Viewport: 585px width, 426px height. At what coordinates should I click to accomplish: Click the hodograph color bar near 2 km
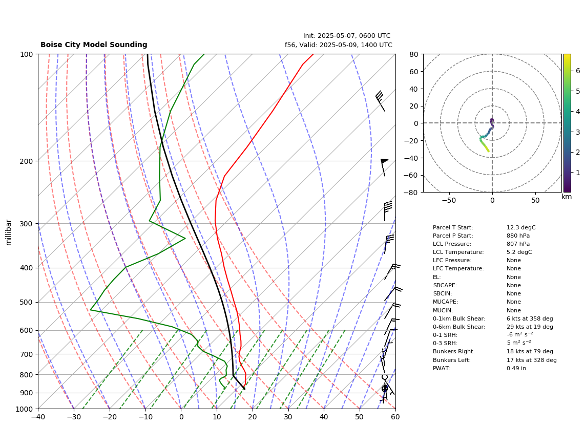[567, 152]
